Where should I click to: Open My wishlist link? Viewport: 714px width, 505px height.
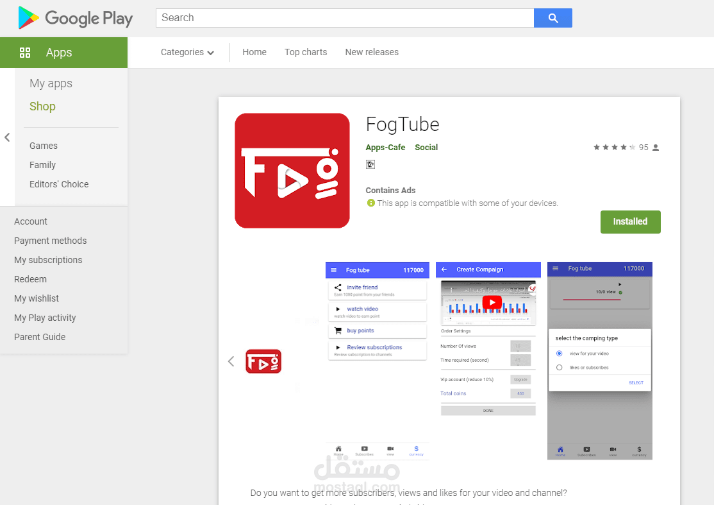click(x=37, y=298)
